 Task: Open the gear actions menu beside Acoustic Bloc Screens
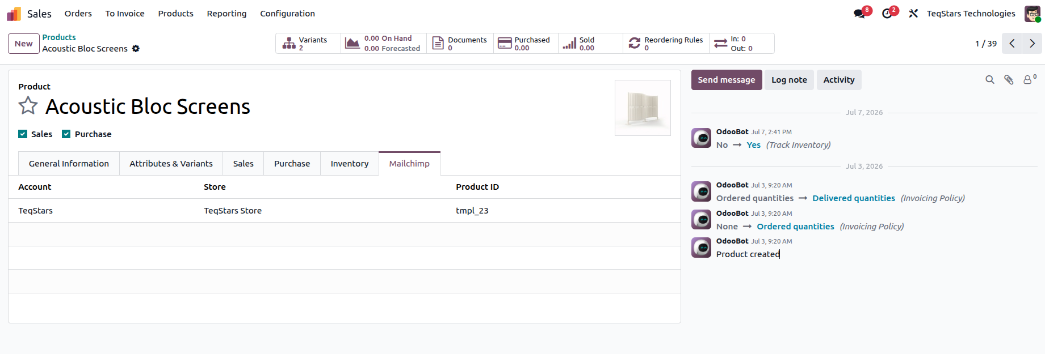coord(136,49)
